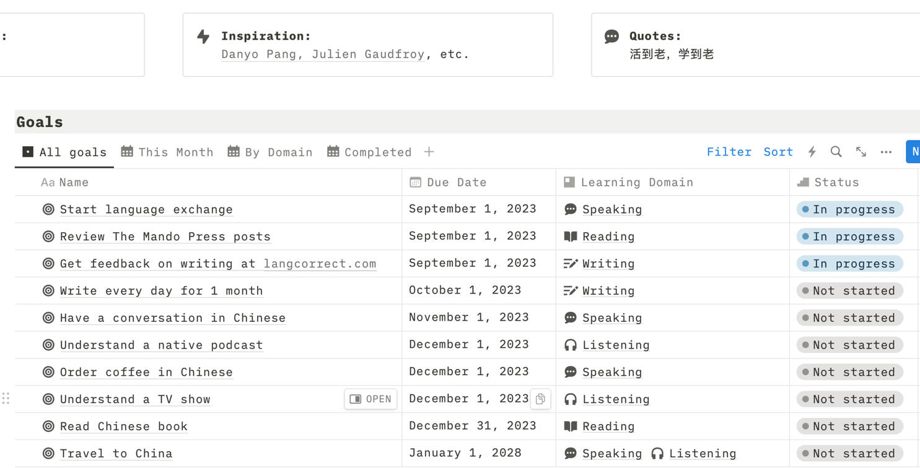The image size is (920, 468).
Task: Select the By Domain view tab
Action: pyautogui.click(x=270, y=152)
